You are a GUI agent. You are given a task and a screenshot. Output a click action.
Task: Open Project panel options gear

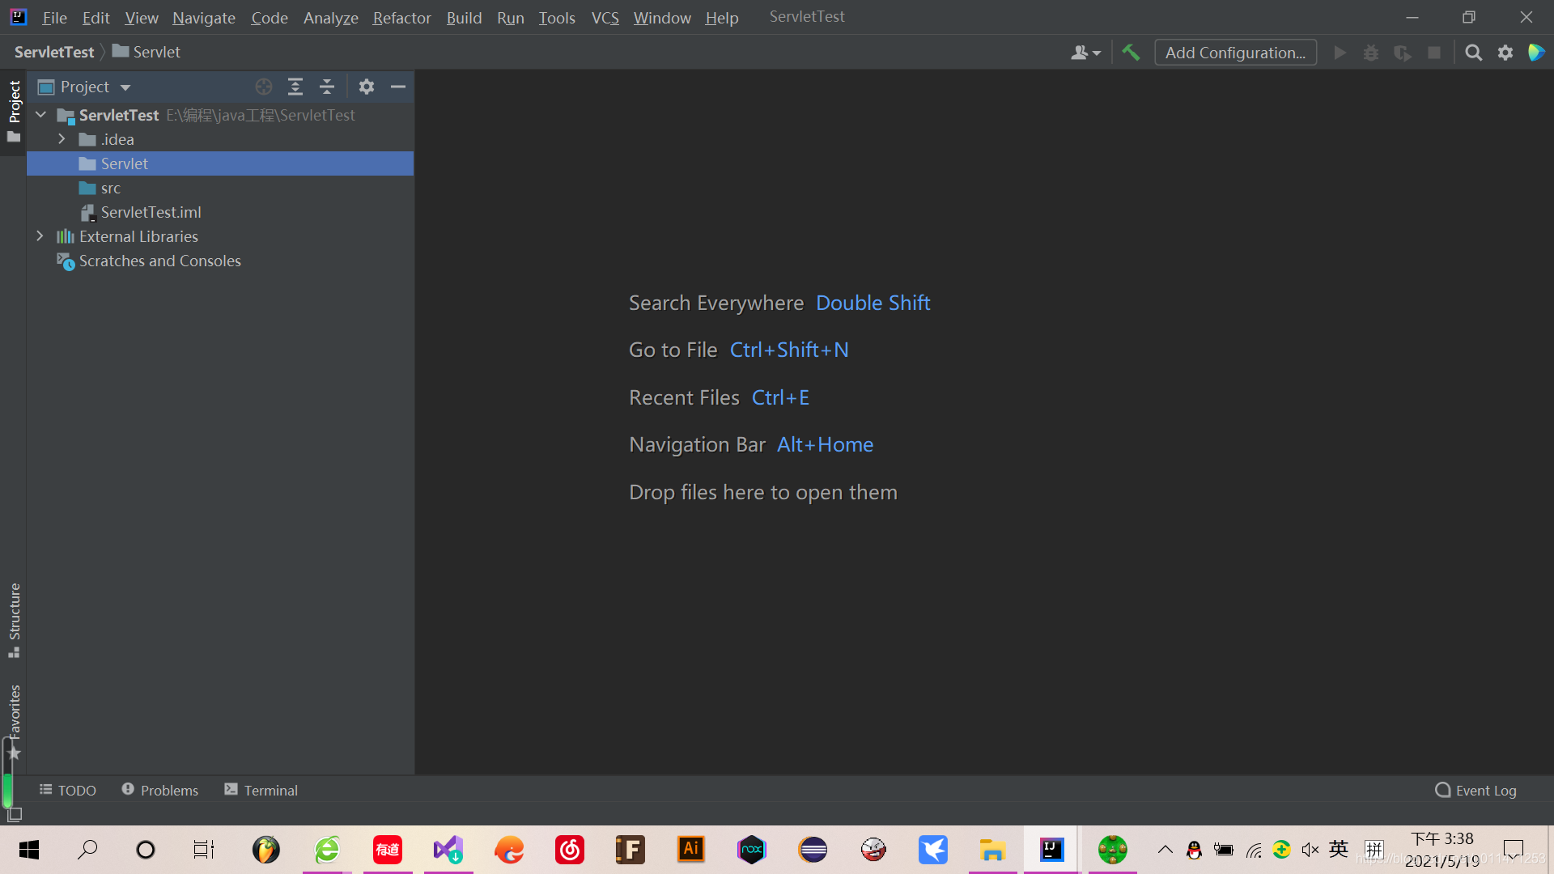tap(367, 87)
